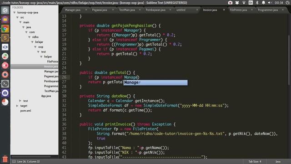Close the Programmer.java tab
Viewport: 291px width, 164px height.
tap(283, 10)
